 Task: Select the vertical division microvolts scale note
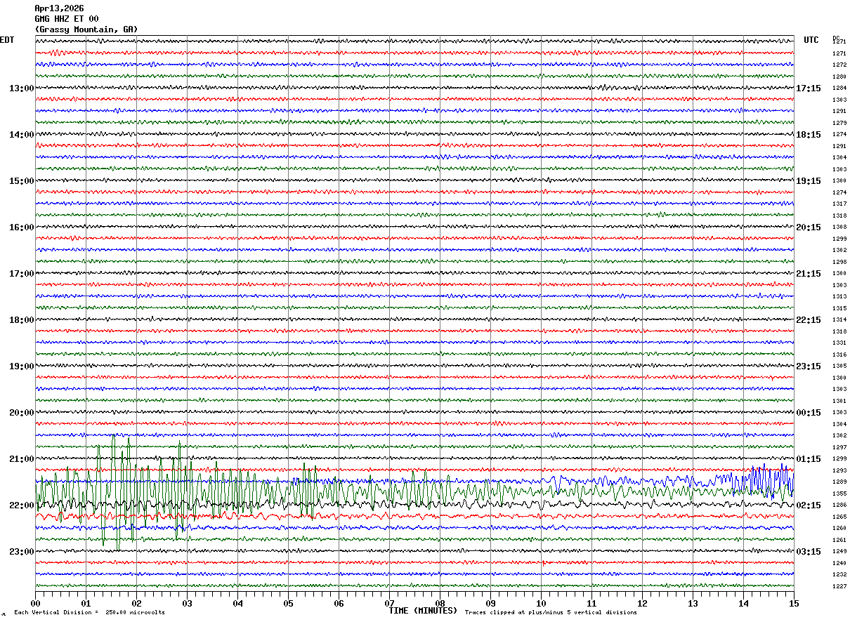(89, 613)
